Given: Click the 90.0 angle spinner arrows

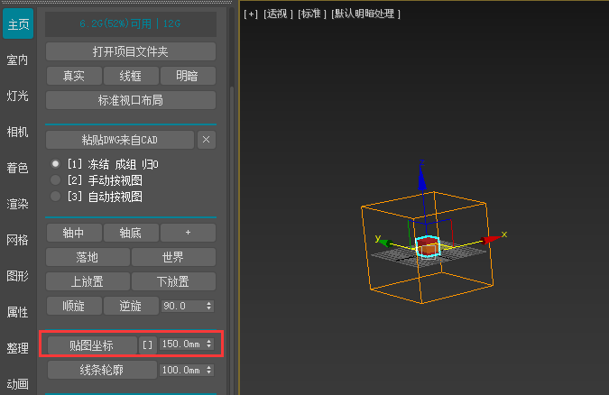Looking at the screenshot, I should [x=209, y=306].
